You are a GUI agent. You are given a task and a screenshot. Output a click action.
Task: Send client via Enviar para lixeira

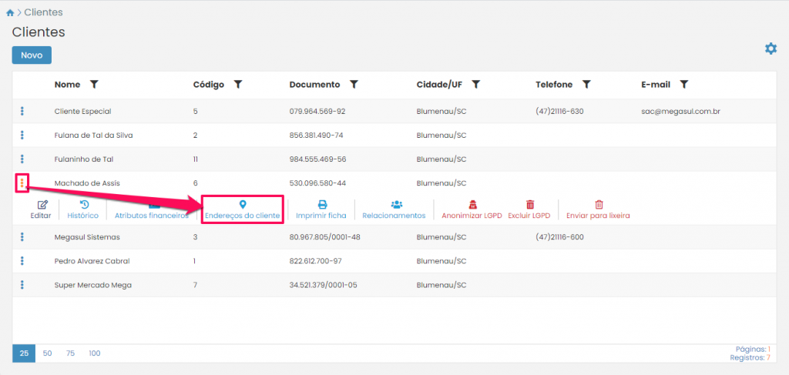tap(598, 205)
